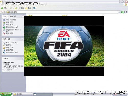Close the Explorer window
Viewport: 128px width, 96px height.
pos(126,2)
